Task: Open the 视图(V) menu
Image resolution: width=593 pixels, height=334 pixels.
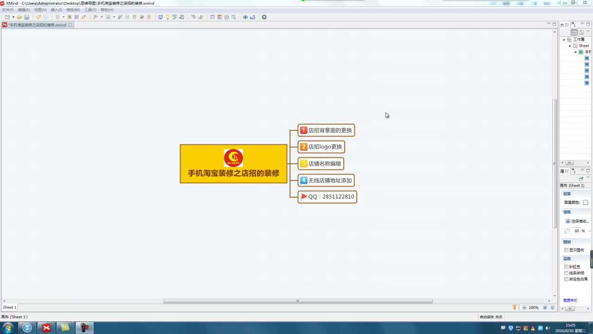Action: click(40, 10)
